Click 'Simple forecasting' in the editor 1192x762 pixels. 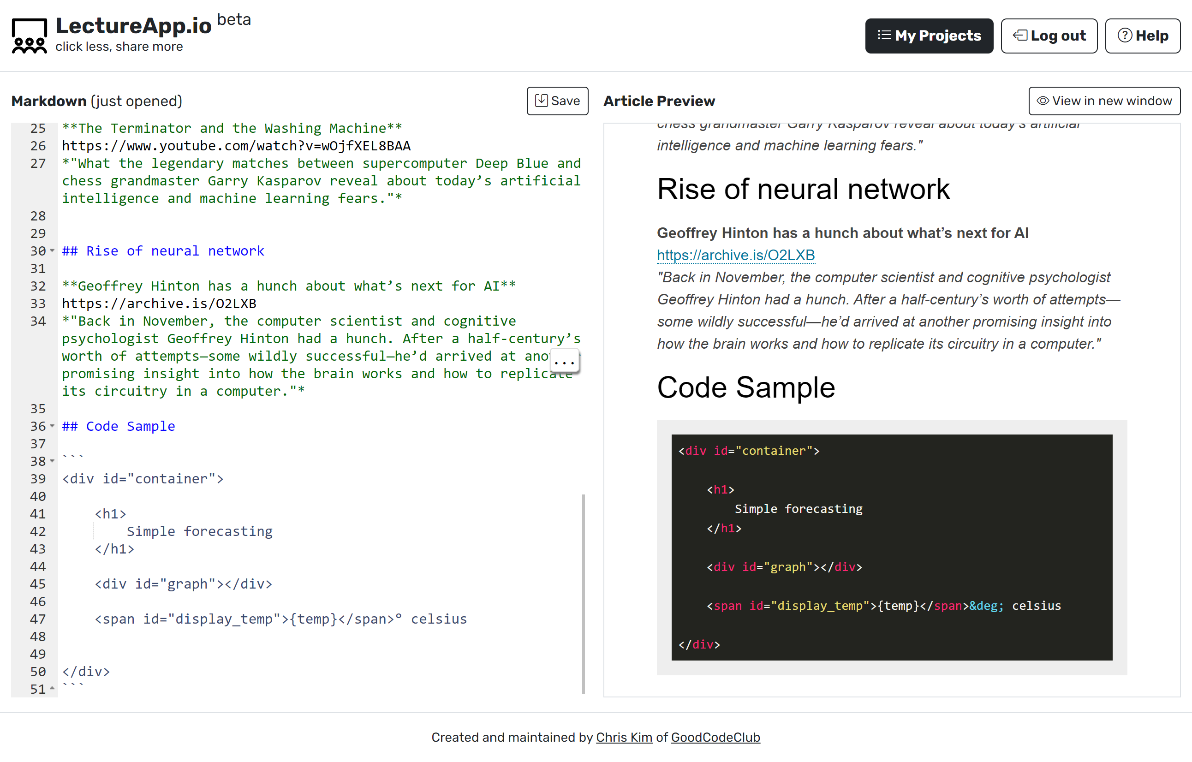(199, 531)
